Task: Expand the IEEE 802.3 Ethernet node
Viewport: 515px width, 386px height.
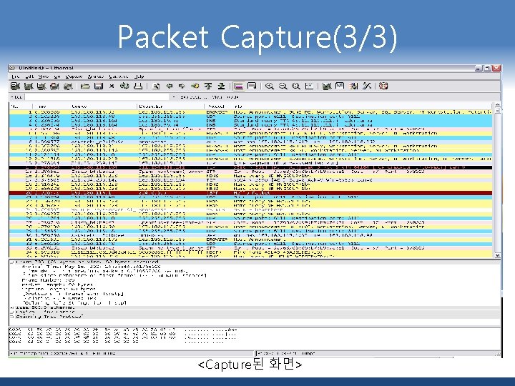Action: (x=12, y=308)
